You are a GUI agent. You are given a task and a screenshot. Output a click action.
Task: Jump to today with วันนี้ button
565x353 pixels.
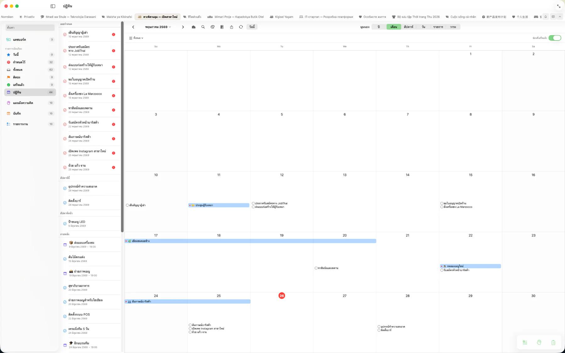pyautogui.click(x=252, y=27)
